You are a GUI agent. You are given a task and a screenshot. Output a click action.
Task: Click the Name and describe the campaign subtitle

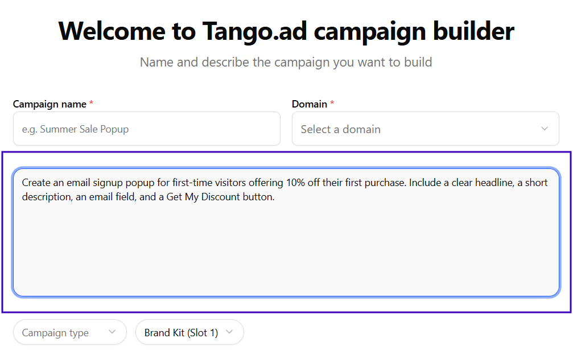pyautogui.click(x=286, y=62)
